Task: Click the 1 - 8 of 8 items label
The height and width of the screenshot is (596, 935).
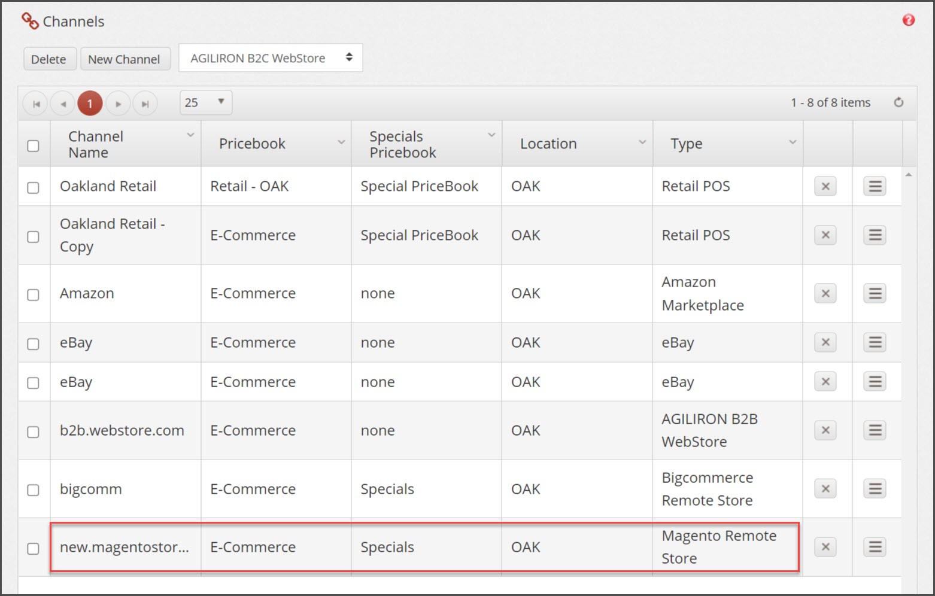Action: pos(830,102)
